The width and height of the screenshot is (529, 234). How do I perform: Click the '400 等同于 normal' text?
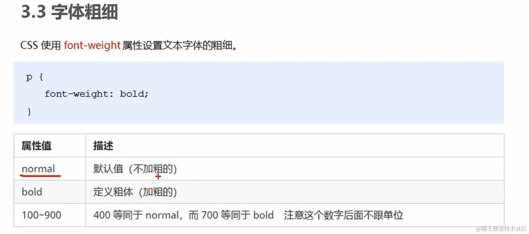click(x=136, y=215)
